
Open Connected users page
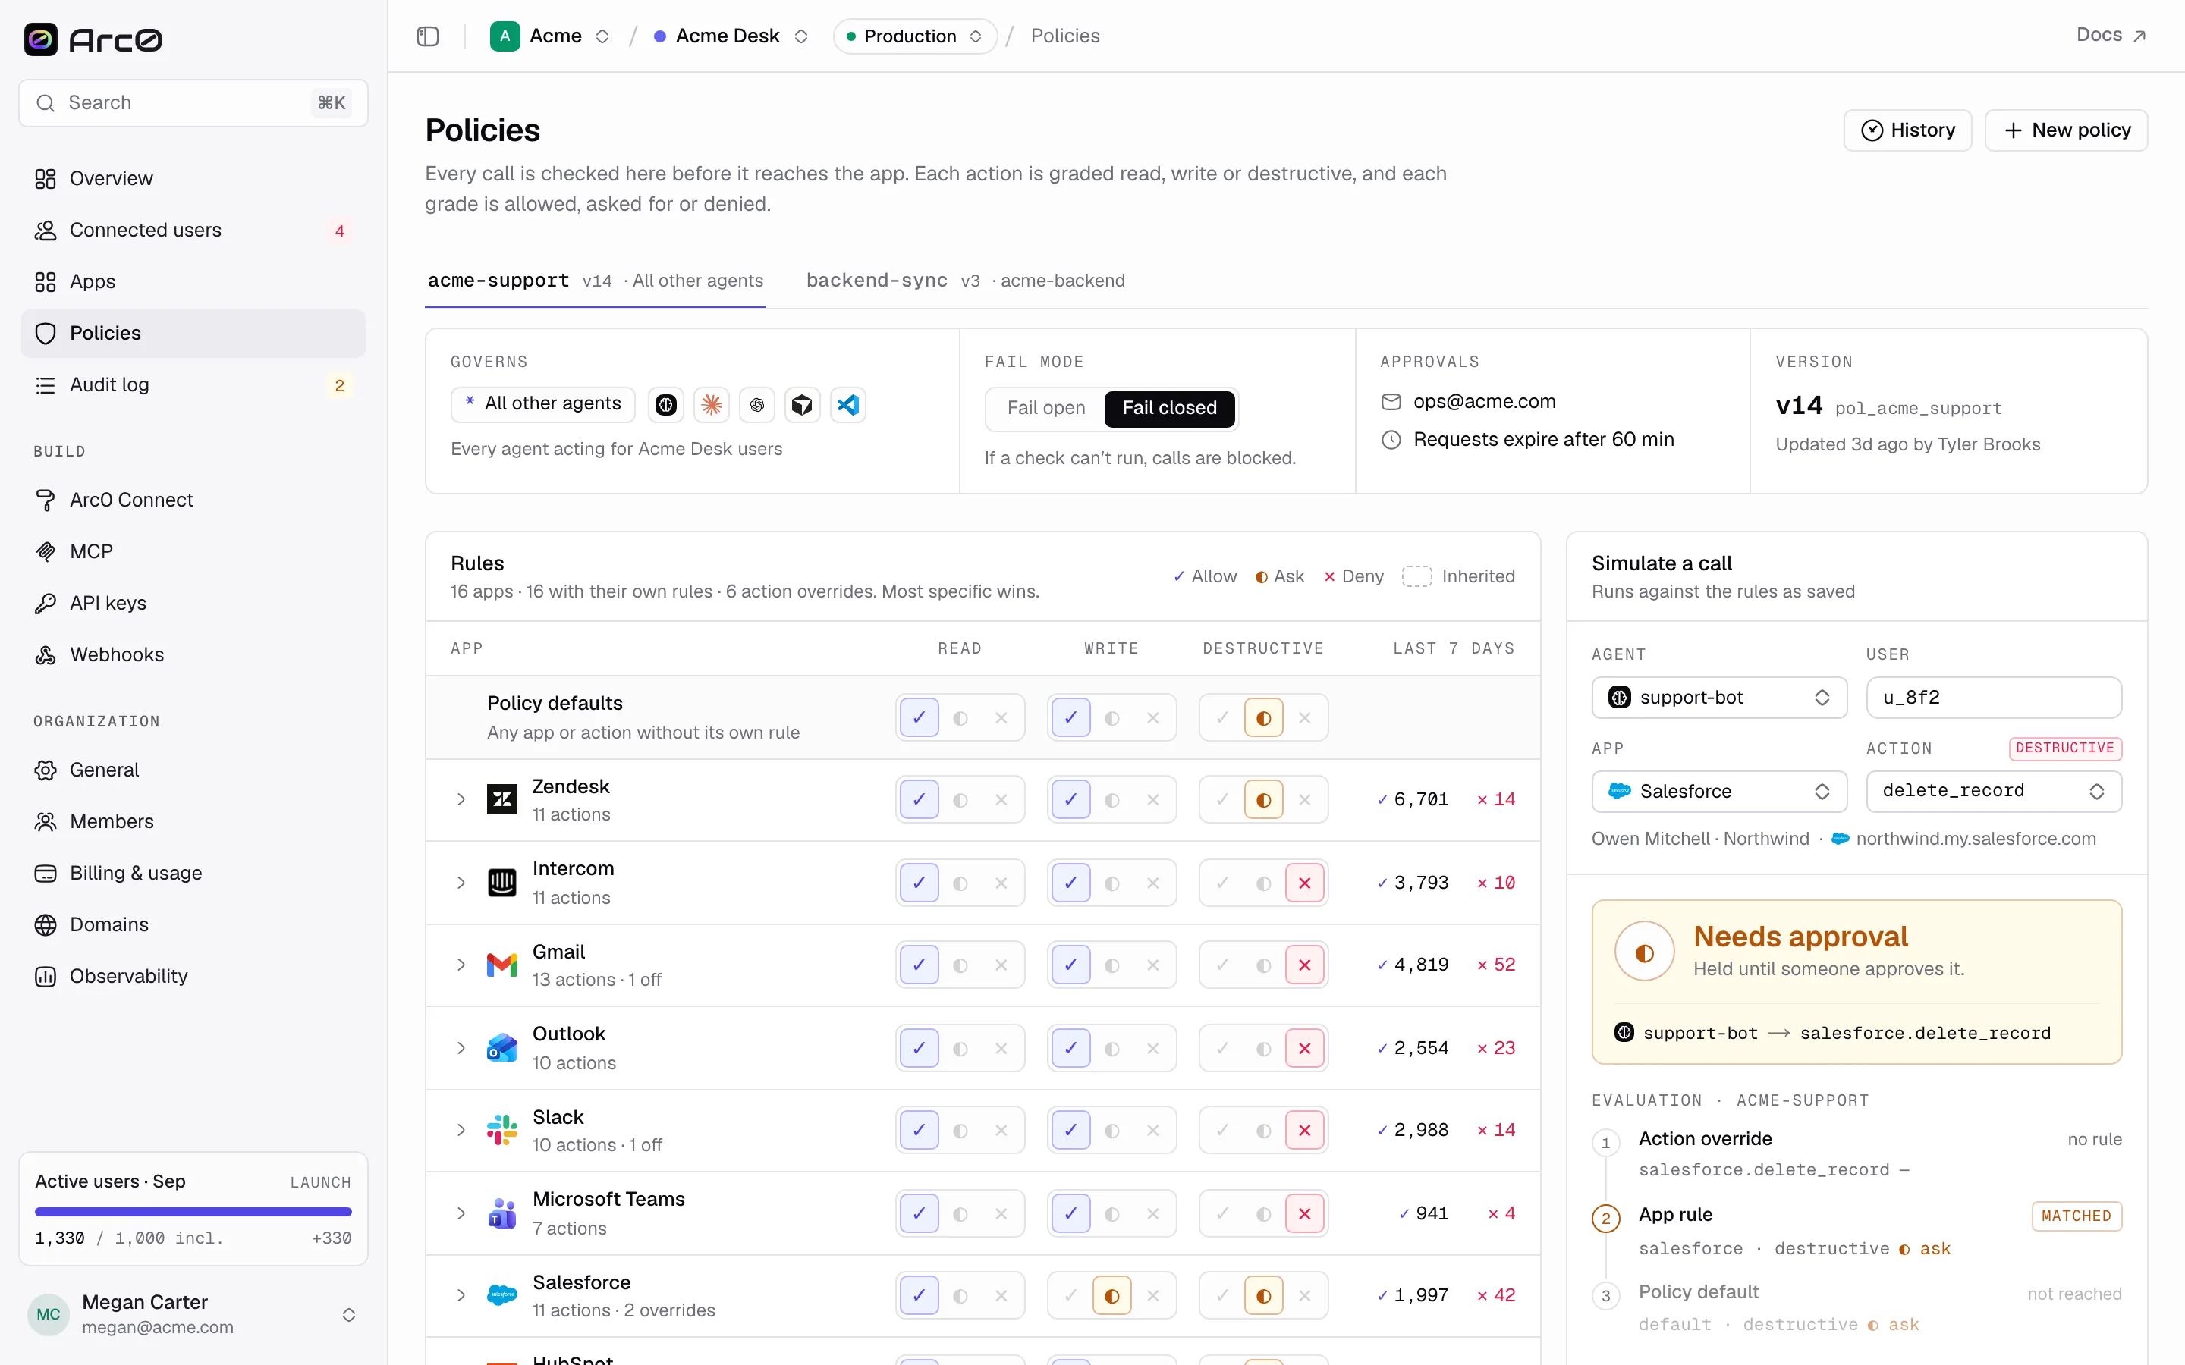coord(193,231)
